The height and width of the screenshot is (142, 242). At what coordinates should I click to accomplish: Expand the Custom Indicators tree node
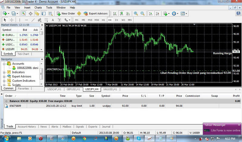pos(4,81)
